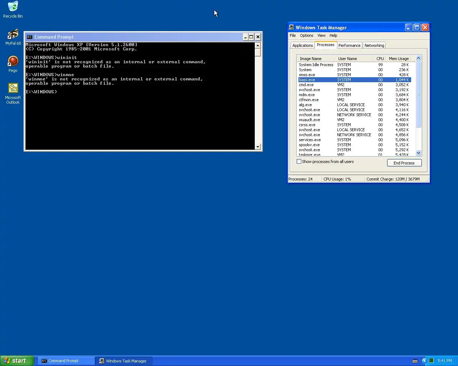The height and width of the screenshot is (366, 458).
Task: Select the ctfmon.exe process row
Action: point(354,100)
